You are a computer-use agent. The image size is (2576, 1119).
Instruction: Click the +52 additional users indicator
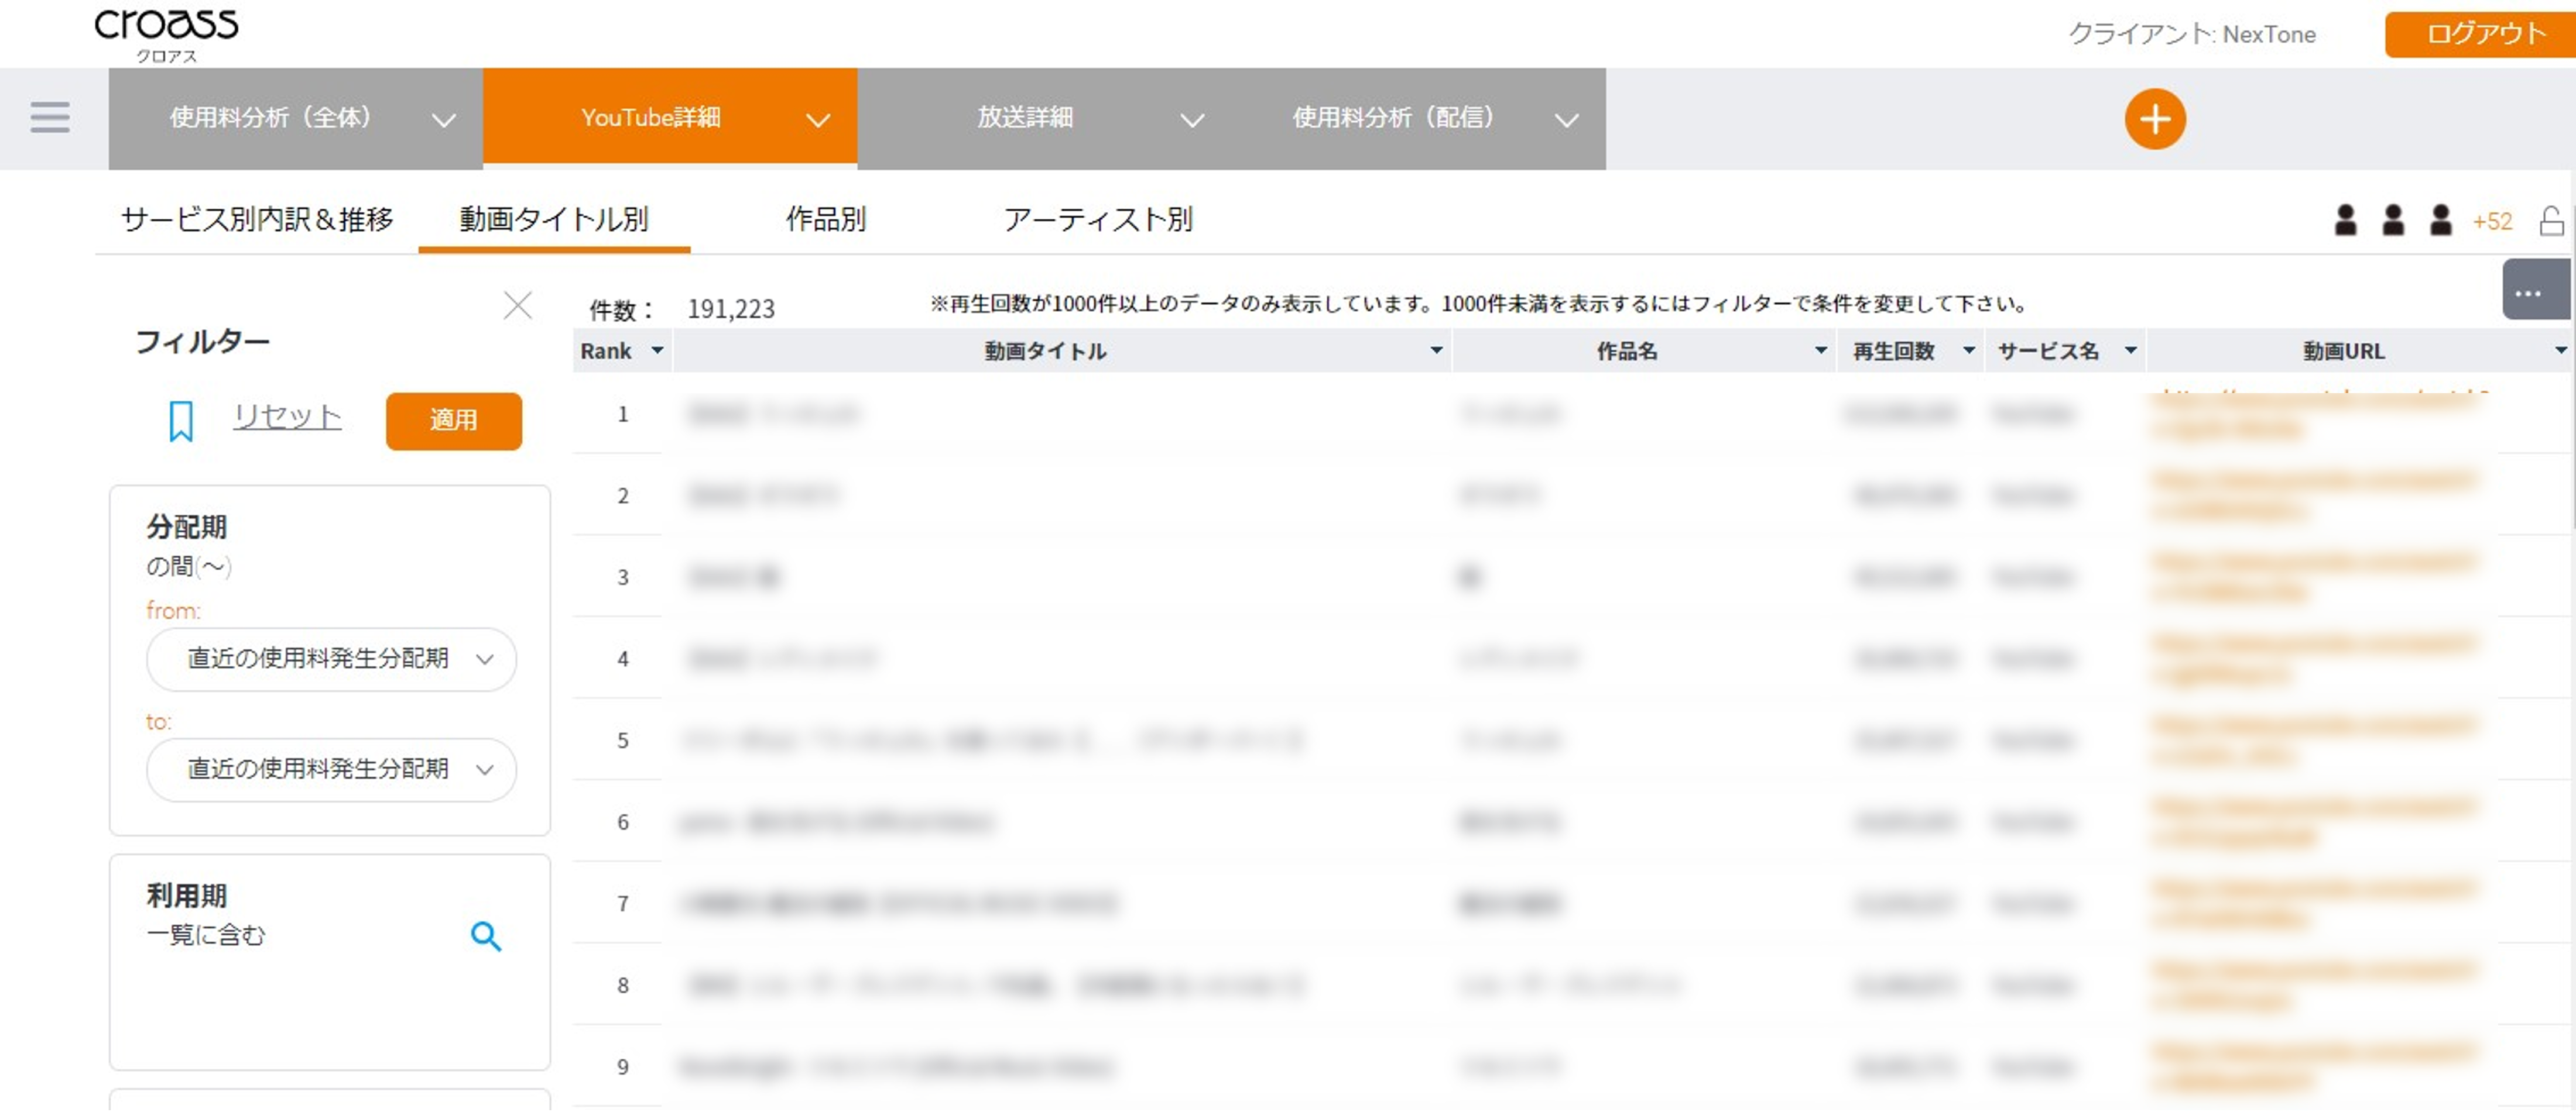pos(2491,221)
